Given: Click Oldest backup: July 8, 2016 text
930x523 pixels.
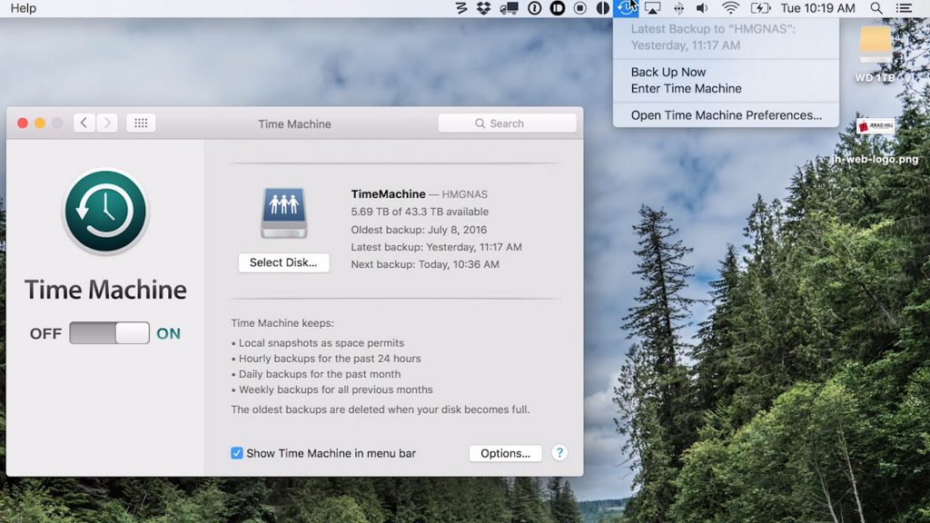Looking at the screenshot, I should pyautogui.click(x=418, y=230).
